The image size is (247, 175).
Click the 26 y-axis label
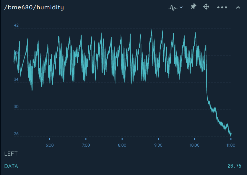(16, 134)
